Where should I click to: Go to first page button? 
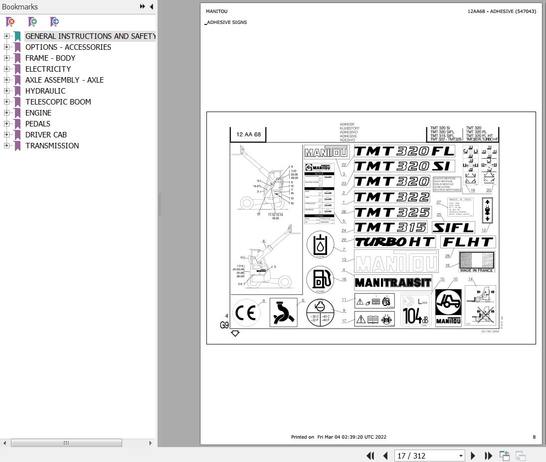click(x=370, y=456)
